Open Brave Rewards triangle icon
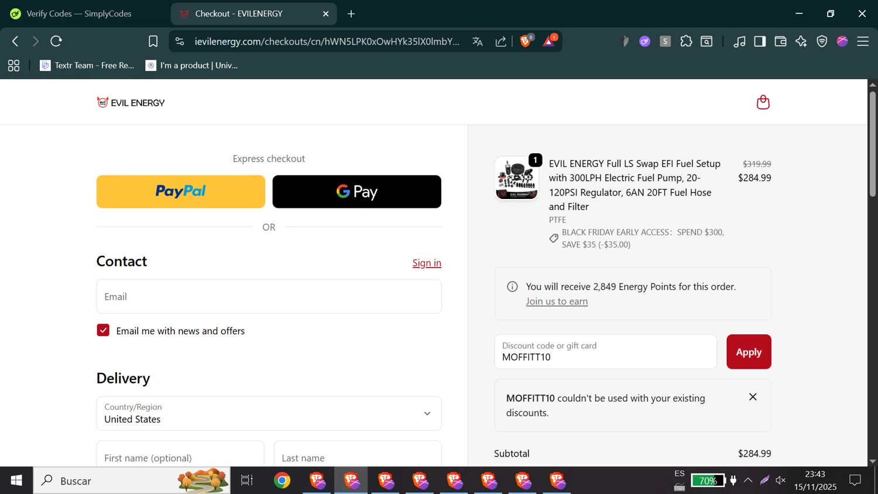The width and height of the screenshot is (878, 494). [x=550, y=40]
